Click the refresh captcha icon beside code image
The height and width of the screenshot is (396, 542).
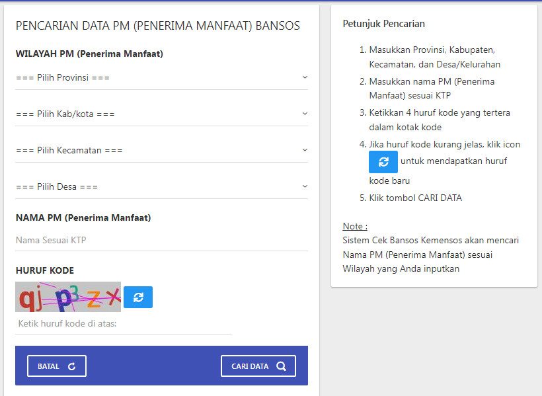pyautogui.click(x=138, y=297)
